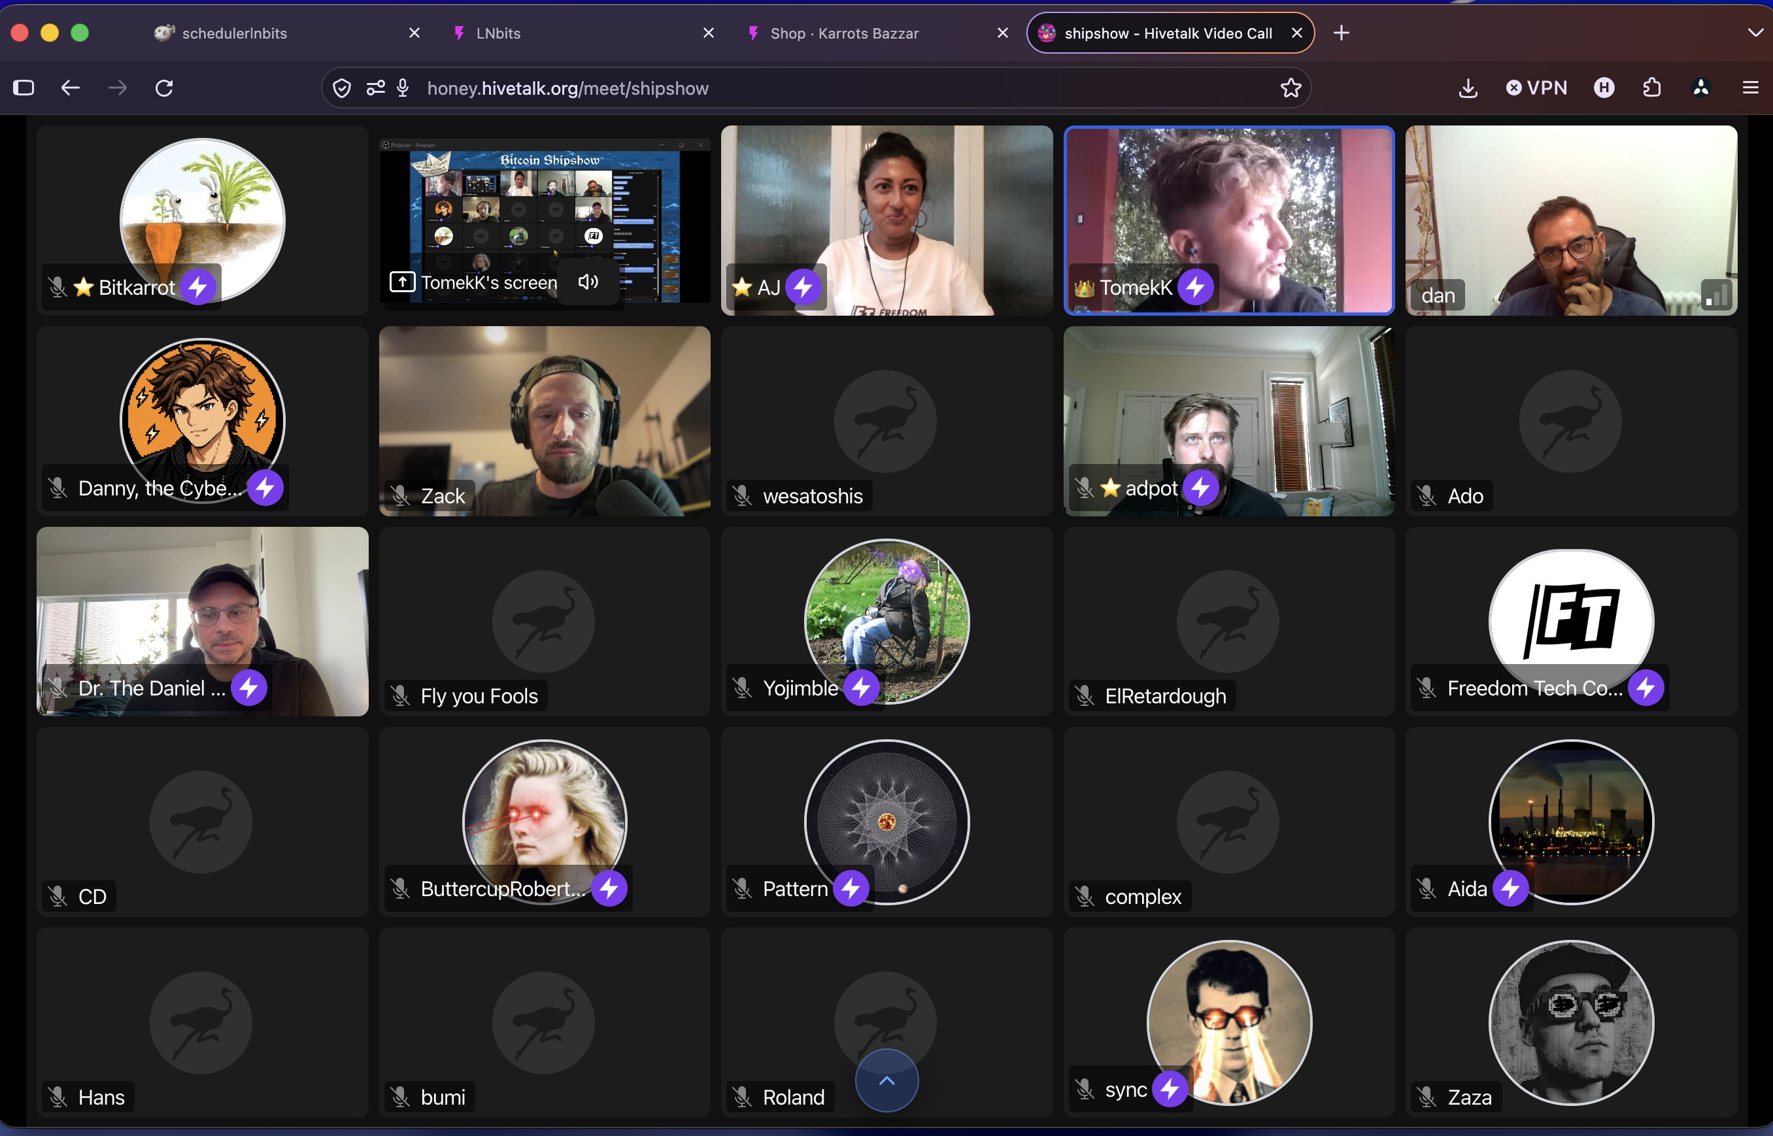Toggle the browser sidebar button
Screen dimensions: 1773x1136
24,88
